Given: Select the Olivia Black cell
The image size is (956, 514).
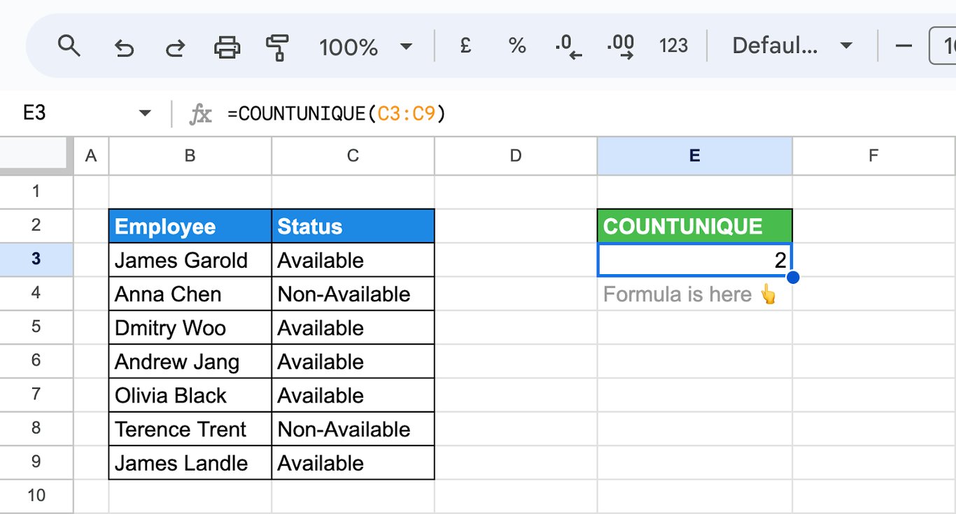Looking at the screenshot, I should pos(190,395).
